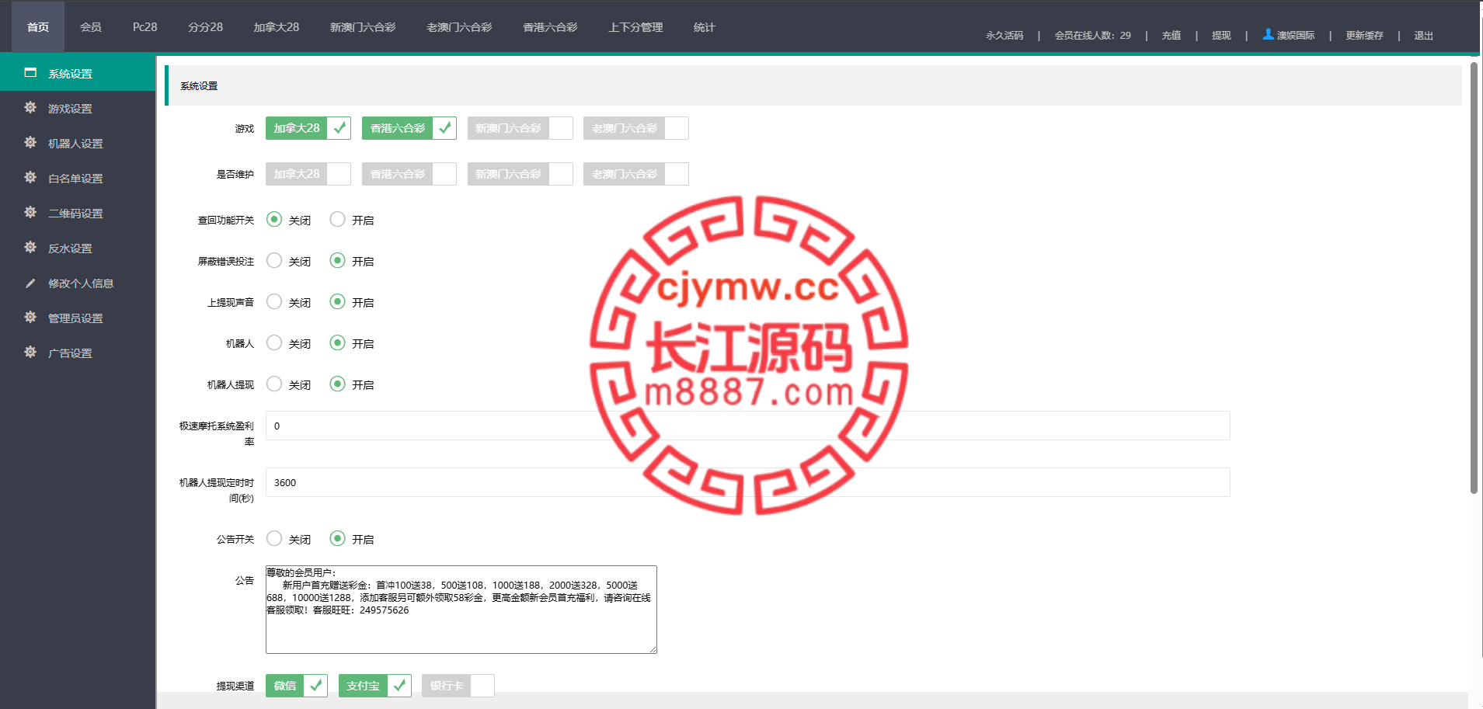Screen dimensions: 1483x709
Task: Open the 老澳门六合彩 top menu
Action: 459,27
